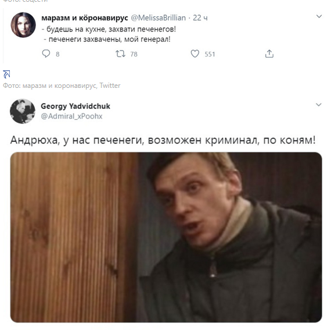
Task: Open the attached image of man in jacket
Action: [166, 237]
